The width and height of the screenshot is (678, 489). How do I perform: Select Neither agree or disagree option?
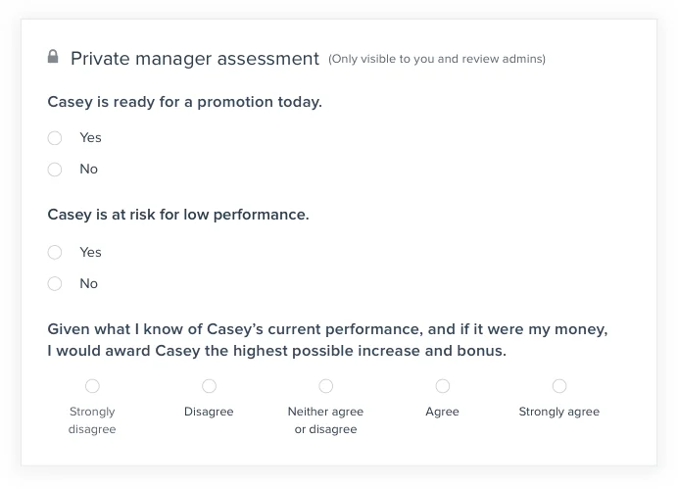click(x=326, y=386)
